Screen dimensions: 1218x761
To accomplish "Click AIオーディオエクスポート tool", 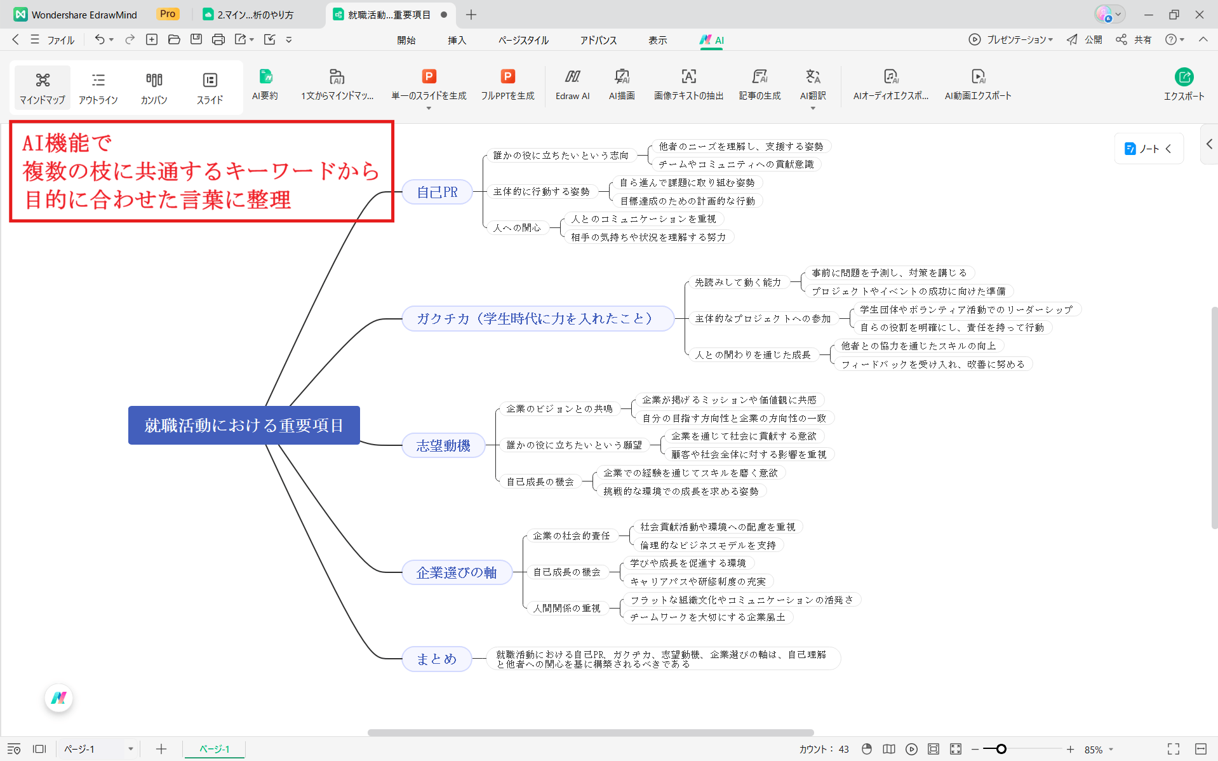I will coord(891,85).
